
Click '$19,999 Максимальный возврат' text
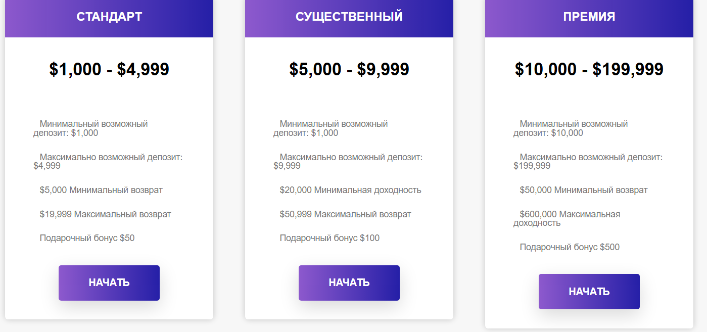click(x=105, y=214)
